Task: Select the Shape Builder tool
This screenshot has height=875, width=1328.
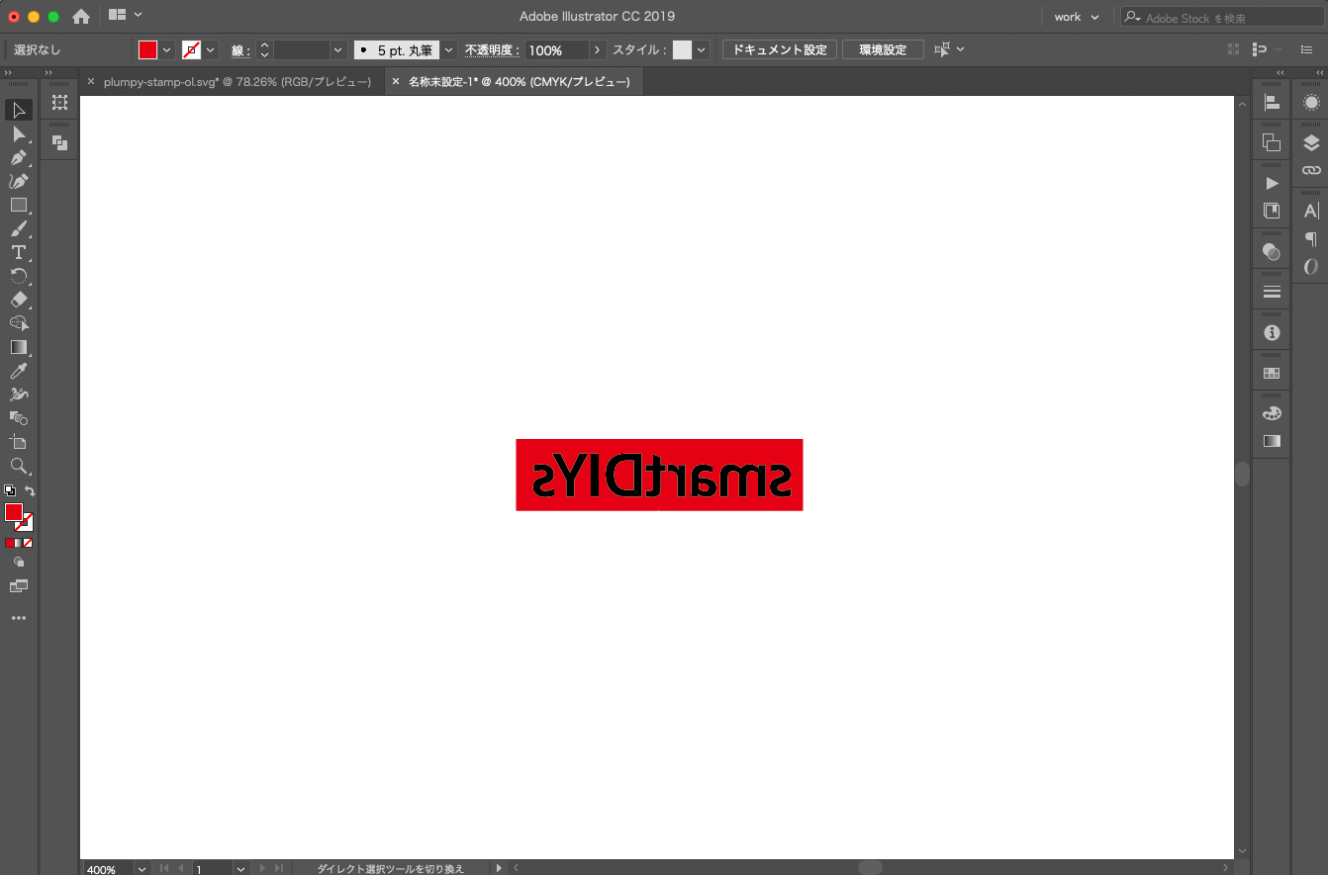Action: click(x=19, y=323)
